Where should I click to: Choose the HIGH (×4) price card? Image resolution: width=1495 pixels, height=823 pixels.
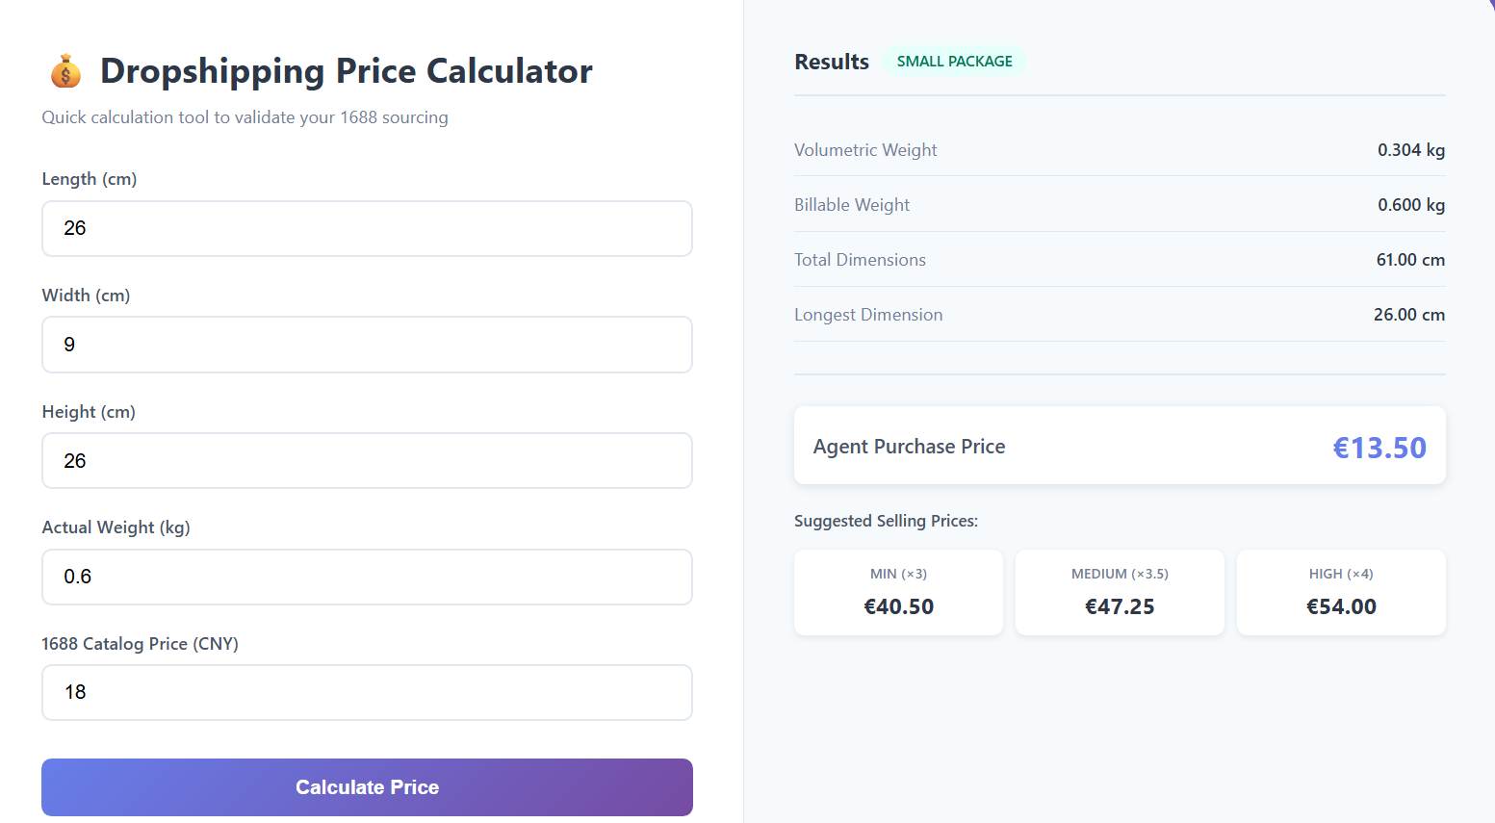coord(1341,593)
